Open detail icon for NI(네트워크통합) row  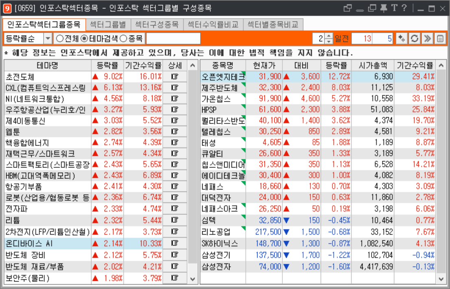coord(175,99)
